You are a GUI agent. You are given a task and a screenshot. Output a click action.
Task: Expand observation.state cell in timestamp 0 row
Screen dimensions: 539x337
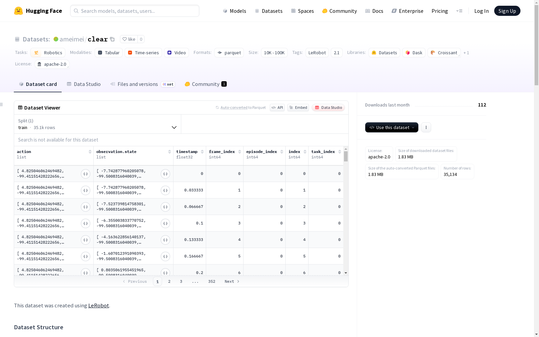165,174
